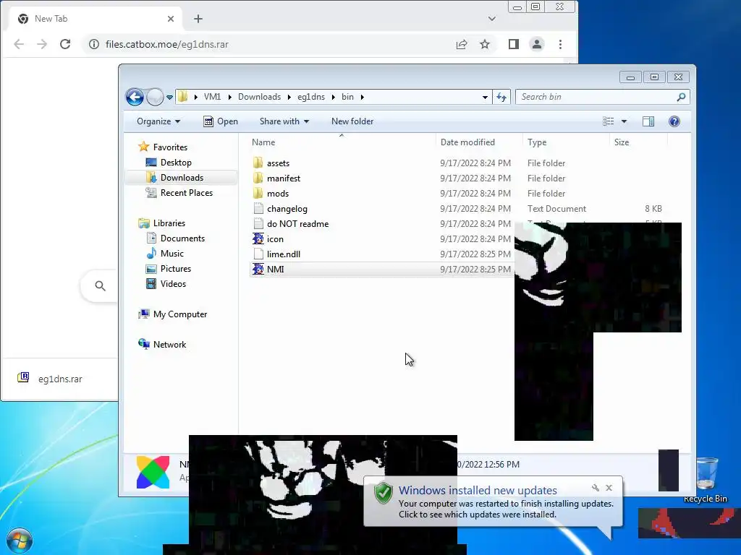Click the Open toolbar button

pyautogui.click(x=221, y=121)
